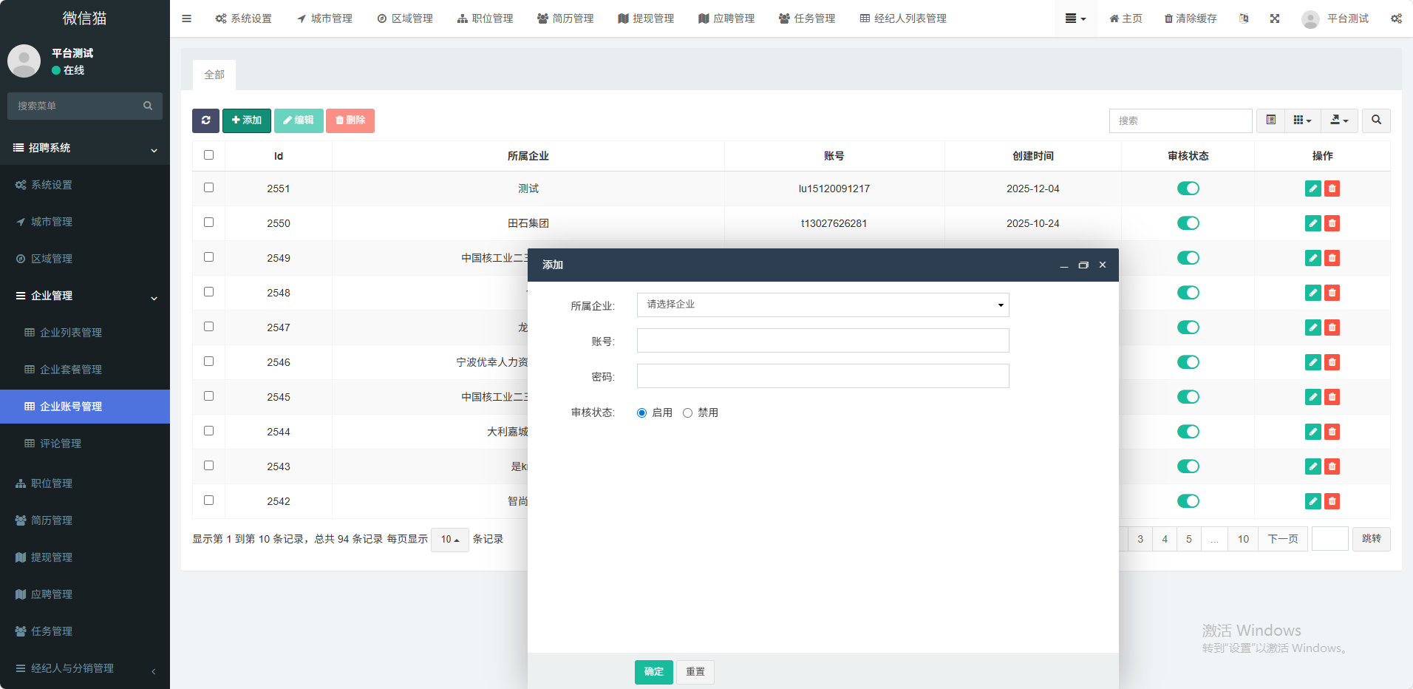
Task: Open the settings gears icon at the top right
Action: click(1396, 18)
